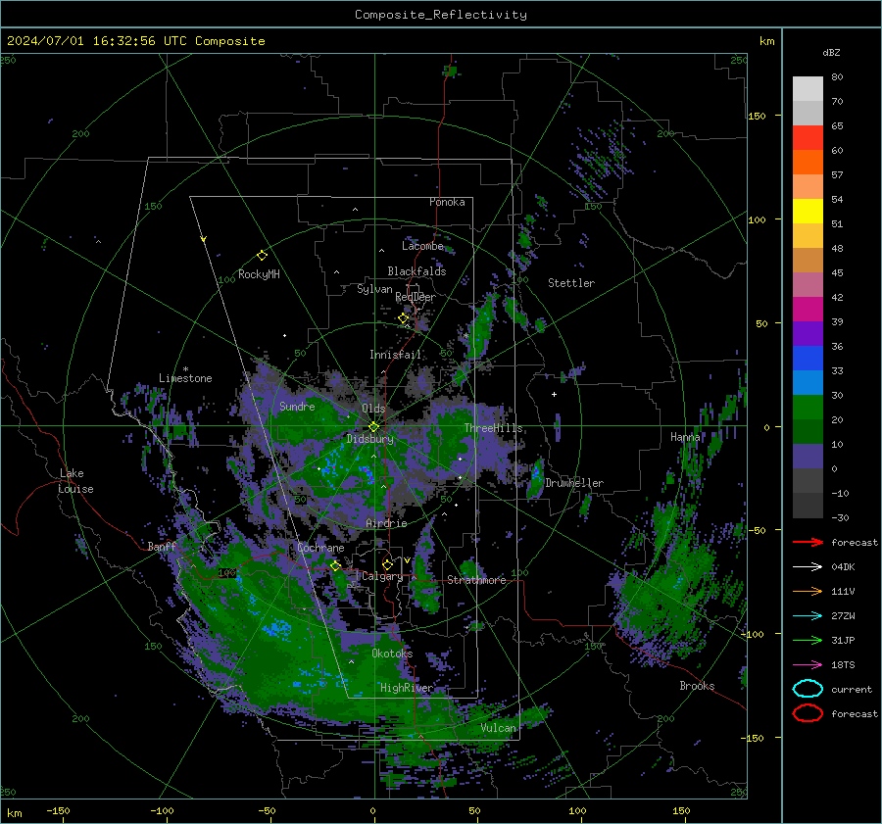Click the yellow radar-center diamond above Didsbury

pyautogui.click(x=373, y=427)
